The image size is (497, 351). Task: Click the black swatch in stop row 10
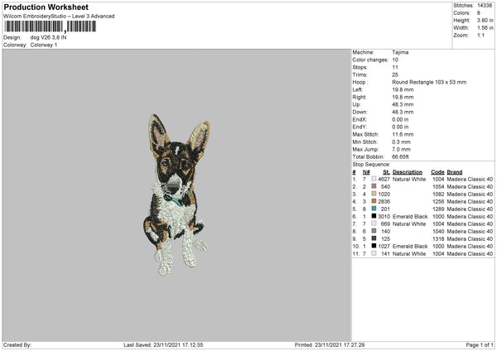pos(374,246)
